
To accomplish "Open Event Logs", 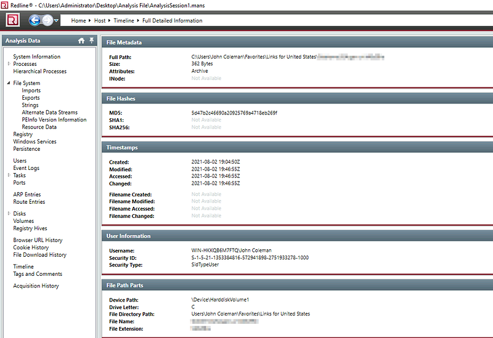I will pyautogui.click(x=26, y=168).
